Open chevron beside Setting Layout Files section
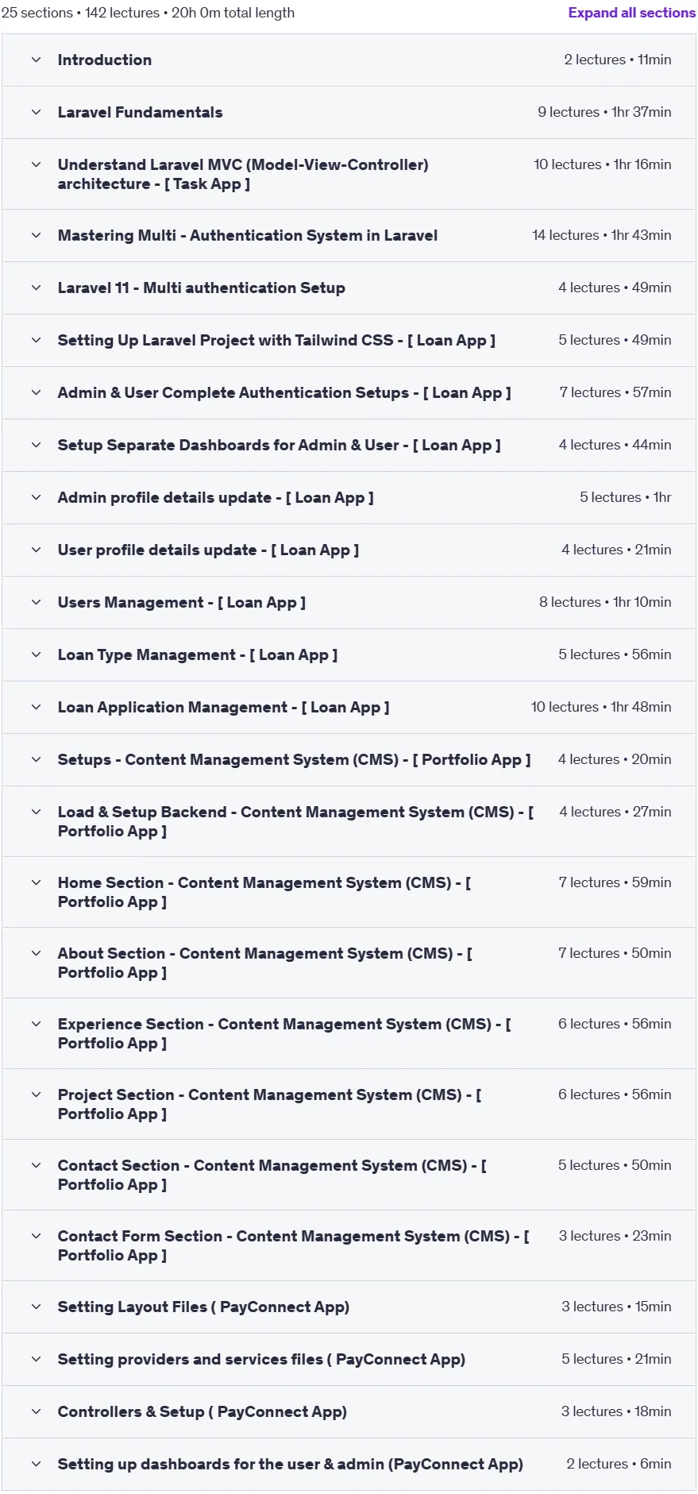This screenshot has width=698, height=1494. [x=36, y=1307]
